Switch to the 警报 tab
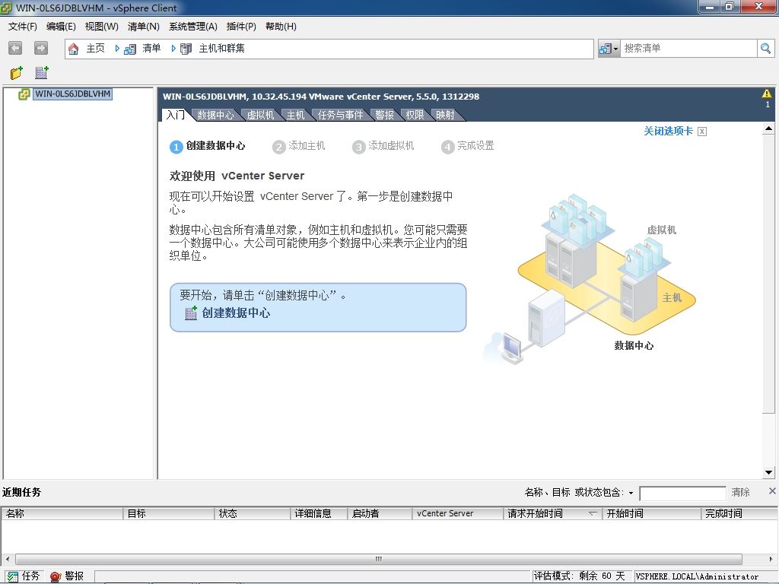Image resolution: width=779 pixels, height=584 pixels. point(384,116)
